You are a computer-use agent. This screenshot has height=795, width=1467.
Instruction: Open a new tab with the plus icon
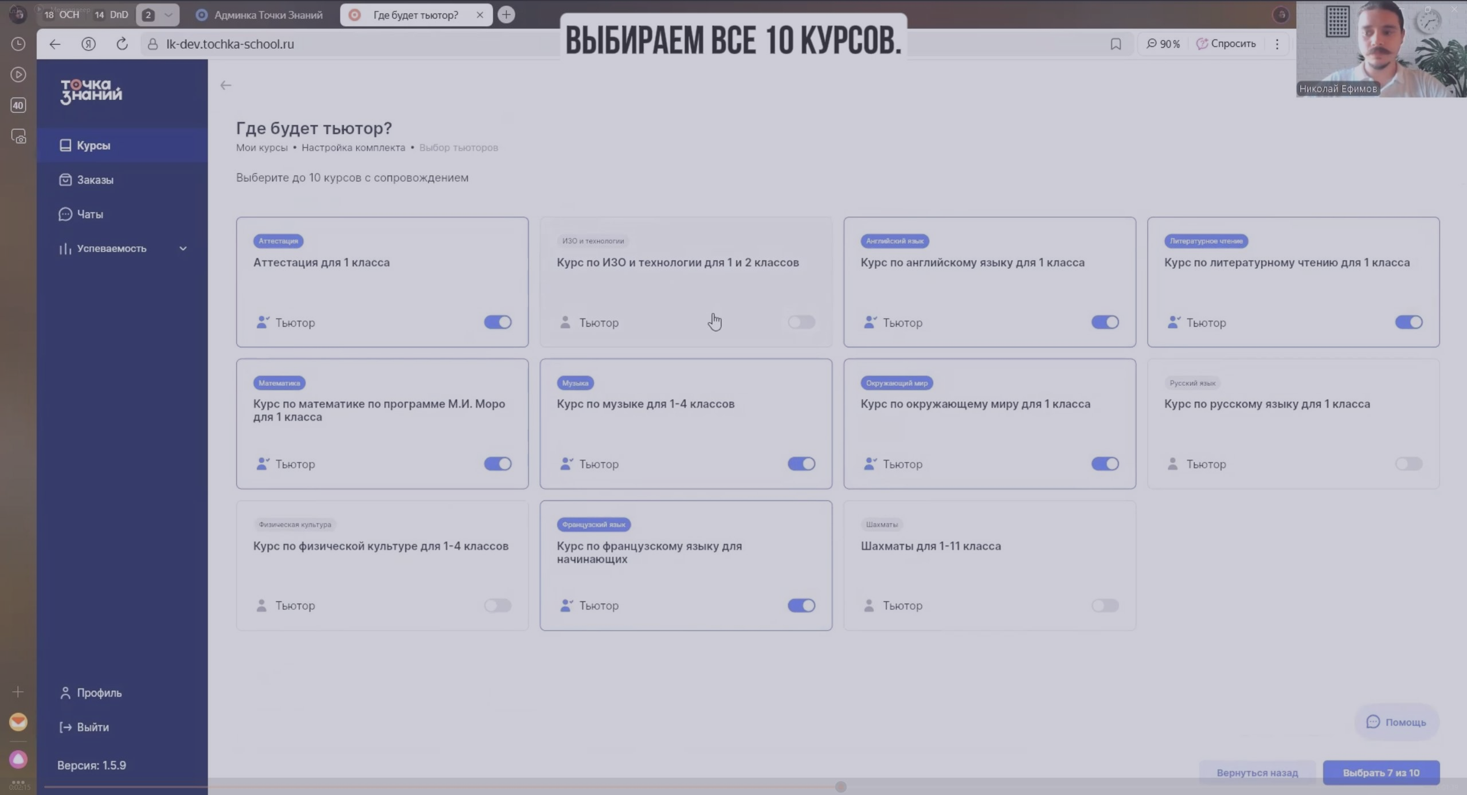506,14
